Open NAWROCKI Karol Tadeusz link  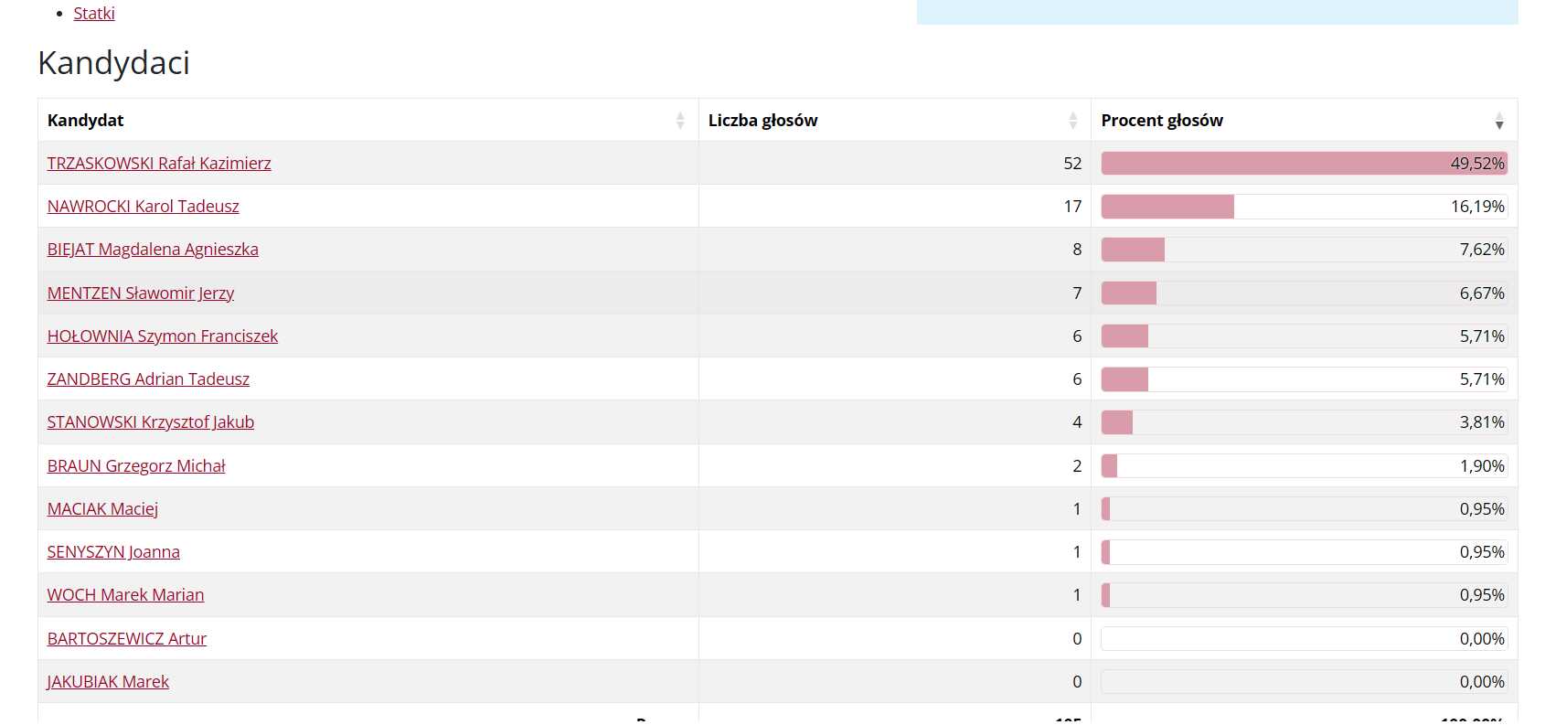[143, 207]
